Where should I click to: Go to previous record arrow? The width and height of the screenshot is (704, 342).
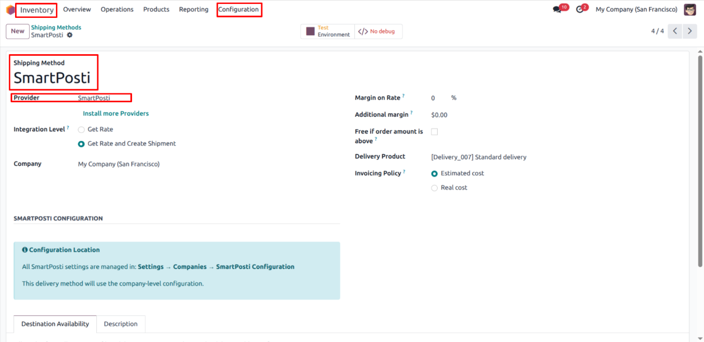[x=675, y=31]
